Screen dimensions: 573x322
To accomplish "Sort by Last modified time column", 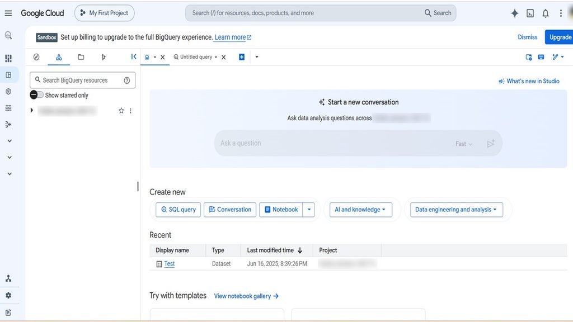I will pos(274,250).
